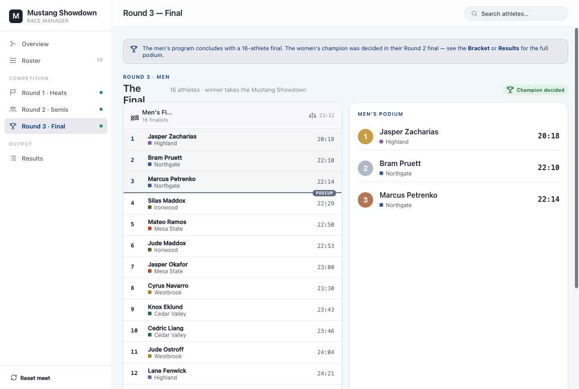Click the Results list icon in sidebar

point(13,158)
